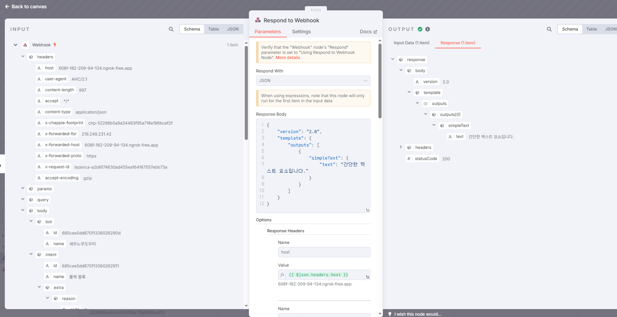Click the object icon of body in input
This screenshot has width=617, height=317.
[x=31, y=211]
